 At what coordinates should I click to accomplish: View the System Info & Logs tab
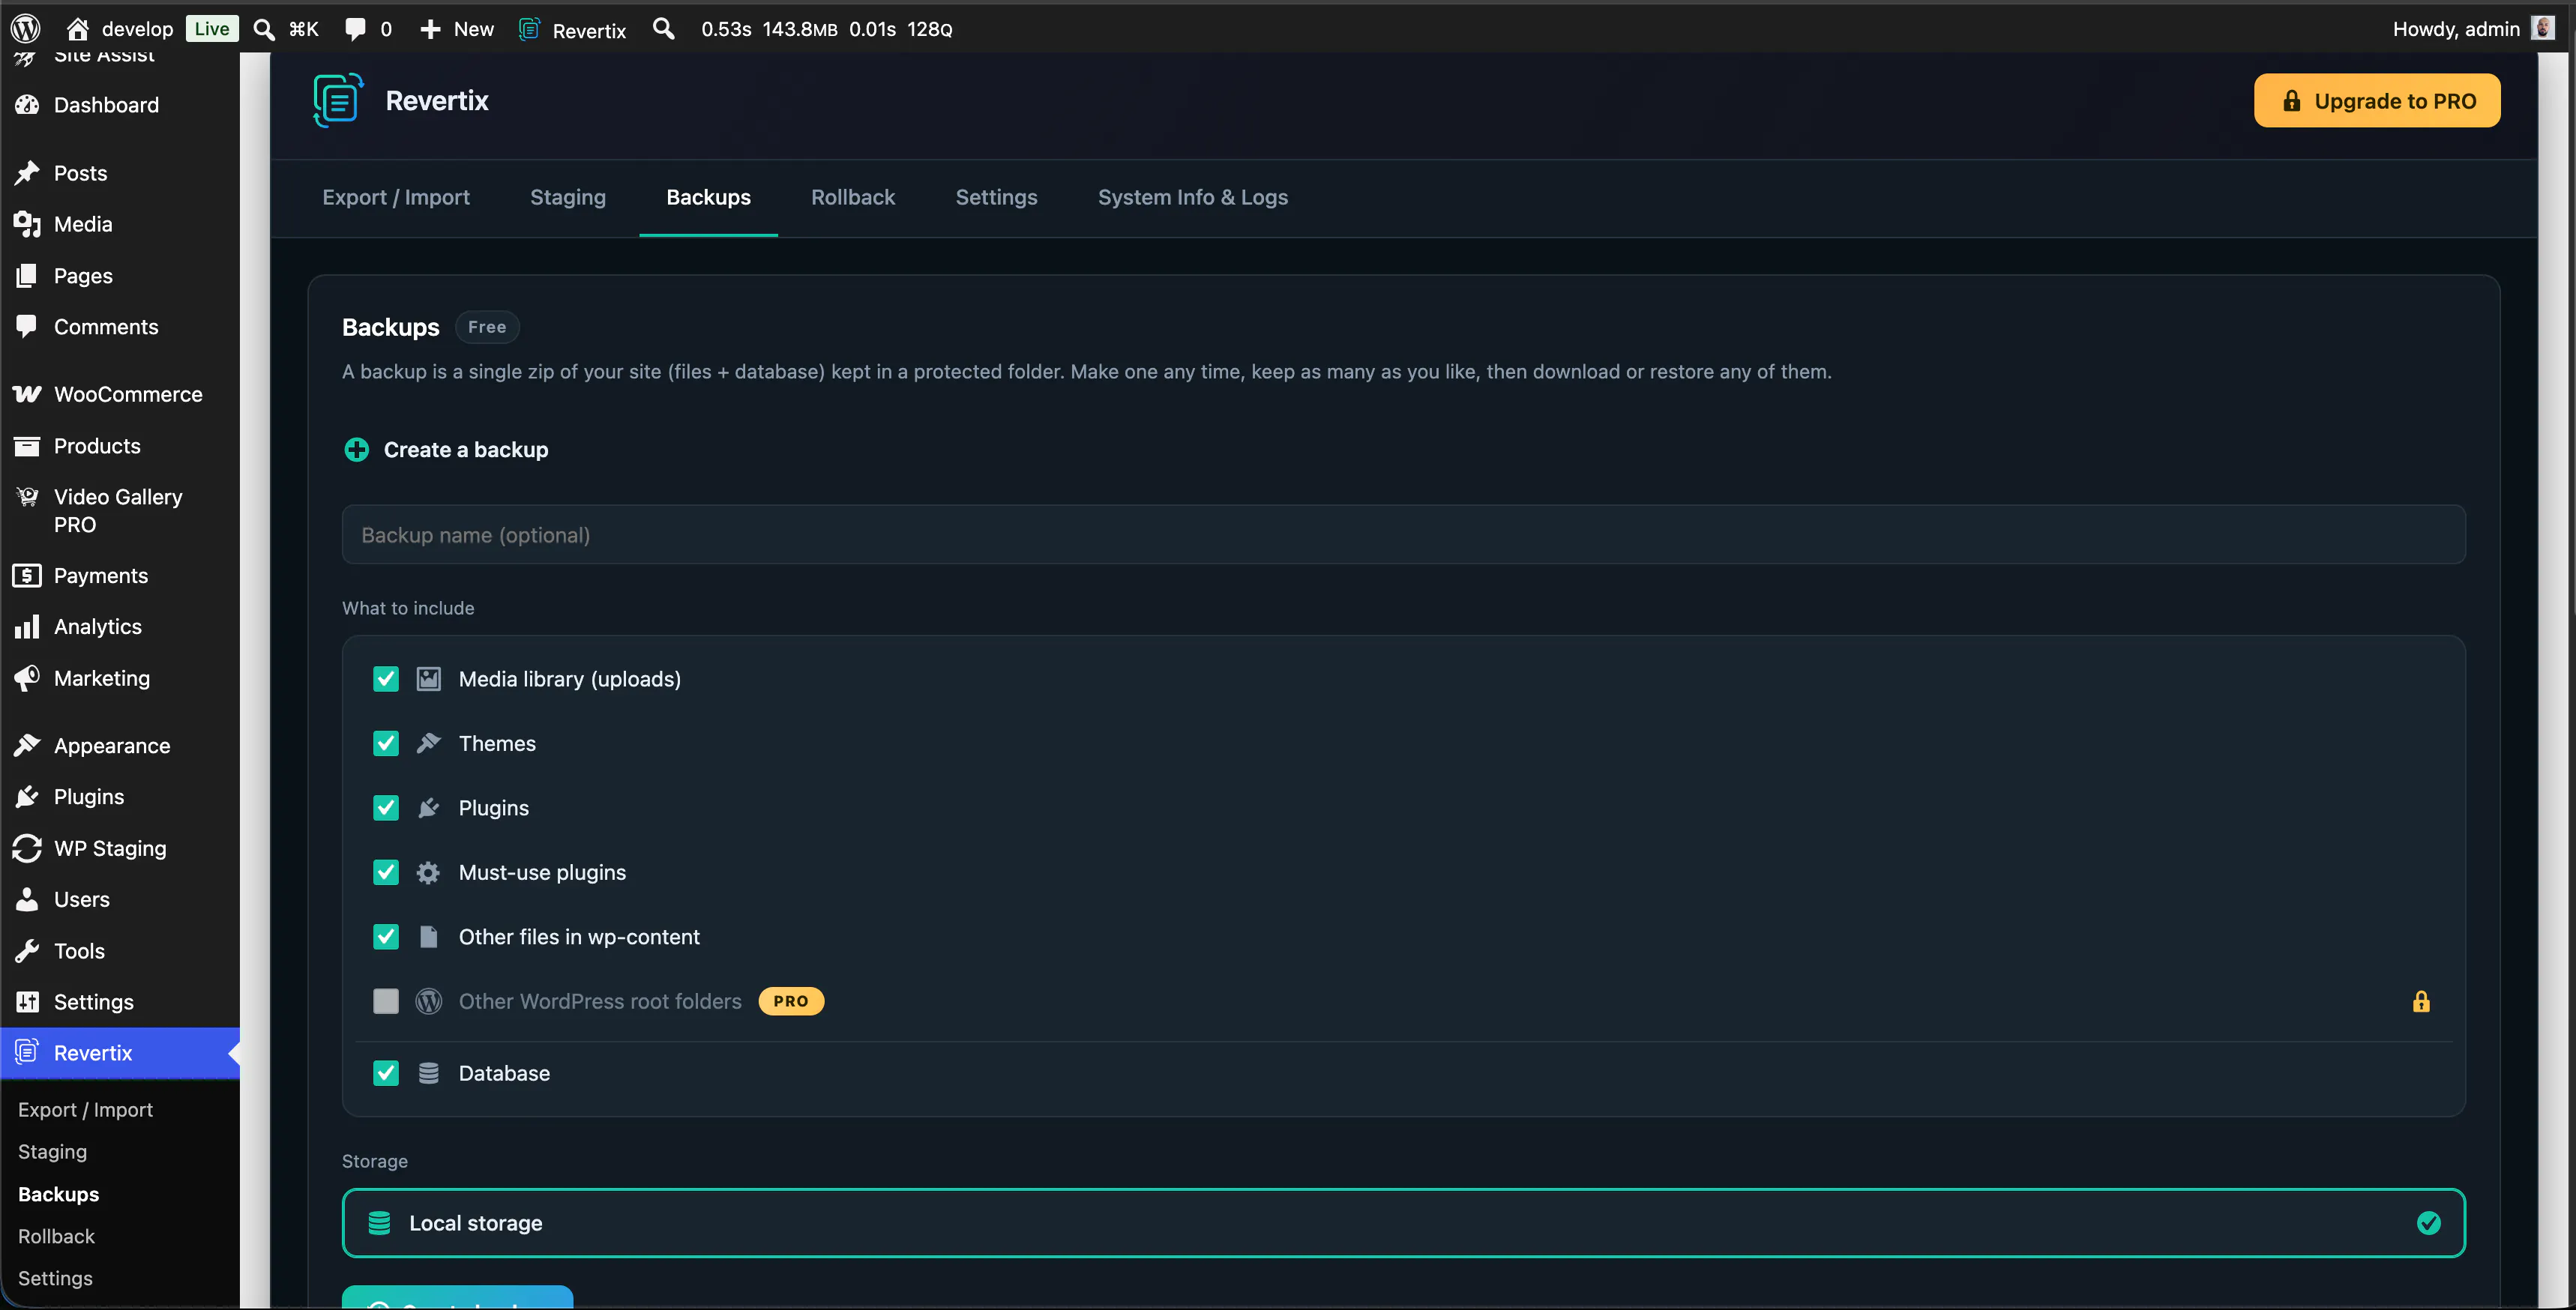coord(1192,197)
